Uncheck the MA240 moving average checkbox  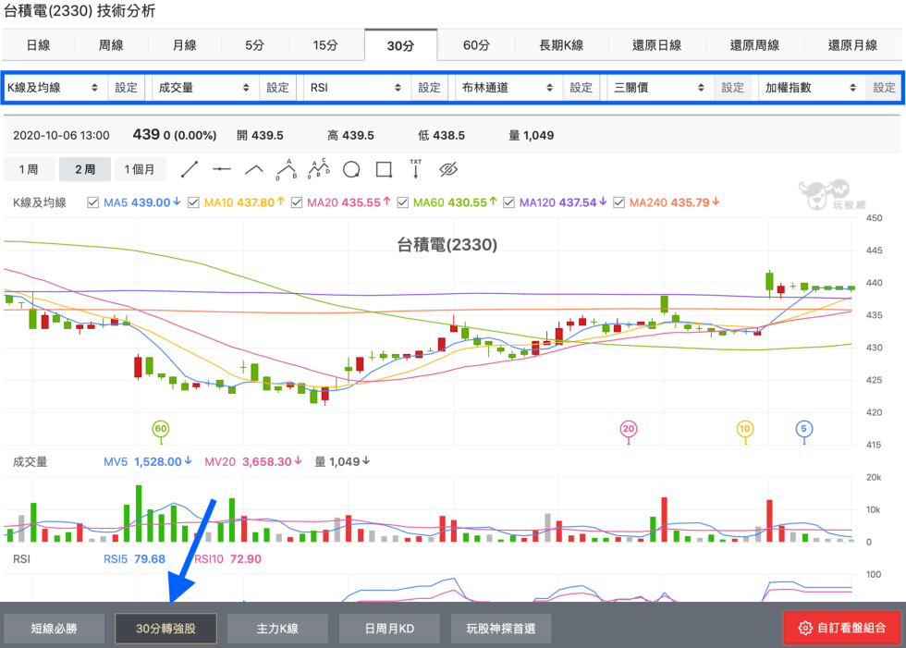(x=618, y=202)
